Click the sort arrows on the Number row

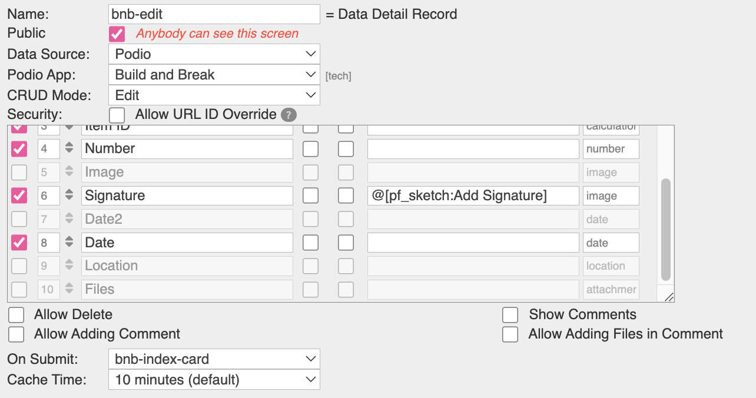click(x=69, y=148)
